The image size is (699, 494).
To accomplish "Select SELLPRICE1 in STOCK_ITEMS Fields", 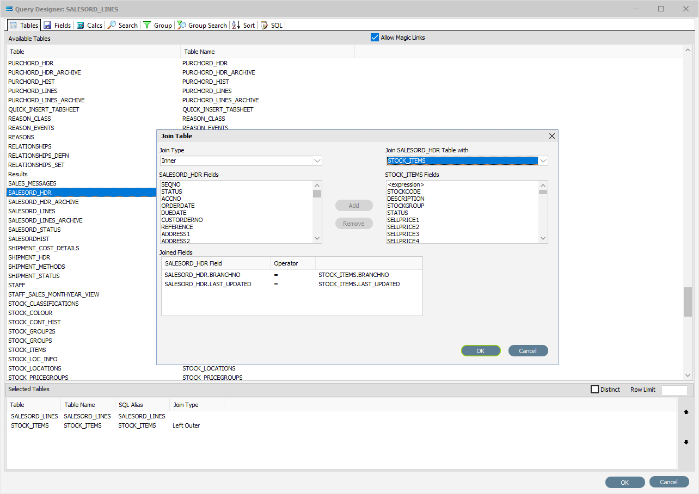I will coord(462,220).
